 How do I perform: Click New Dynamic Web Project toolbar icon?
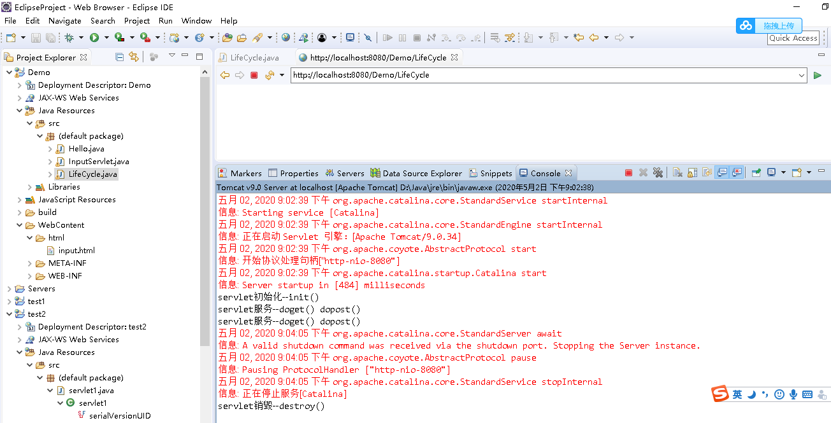click(174, 38)
